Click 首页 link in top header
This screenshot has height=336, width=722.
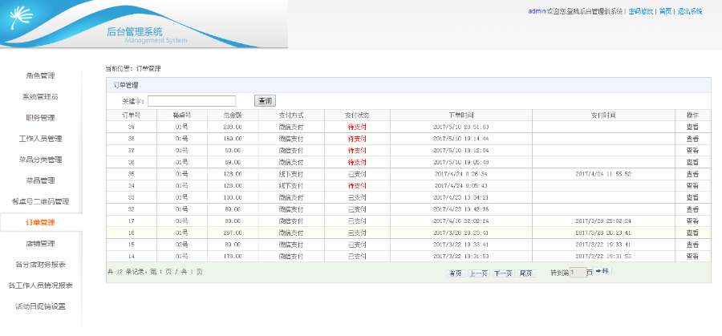click(665, 11)
